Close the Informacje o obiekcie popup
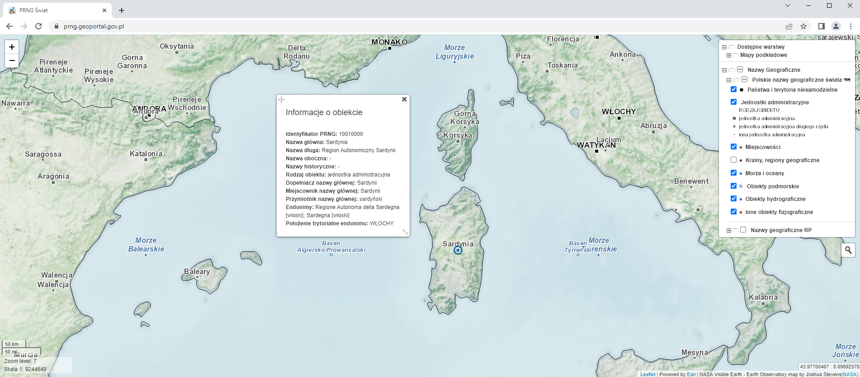The width and height of the screenshot is (860, 377). 404,99
